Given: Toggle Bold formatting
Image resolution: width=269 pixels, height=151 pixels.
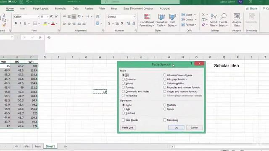Looking at the screenshot, I should pos(16,23).
